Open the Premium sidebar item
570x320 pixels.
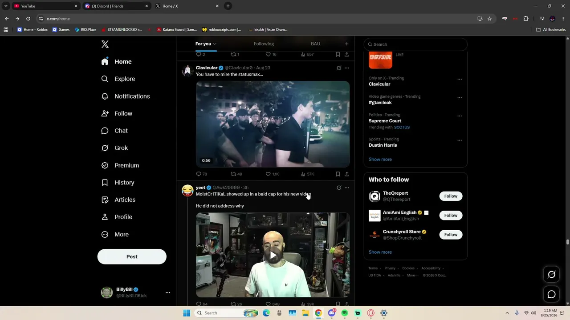tap(120, 165)
